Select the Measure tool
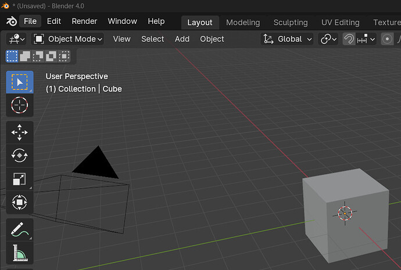Viewport: 401px width, 270px height. tap(20, 253)
